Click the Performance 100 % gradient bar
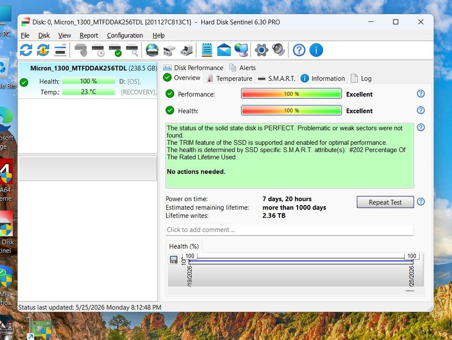452x340 pixels. pyautogui.click(x=291, y=94)
